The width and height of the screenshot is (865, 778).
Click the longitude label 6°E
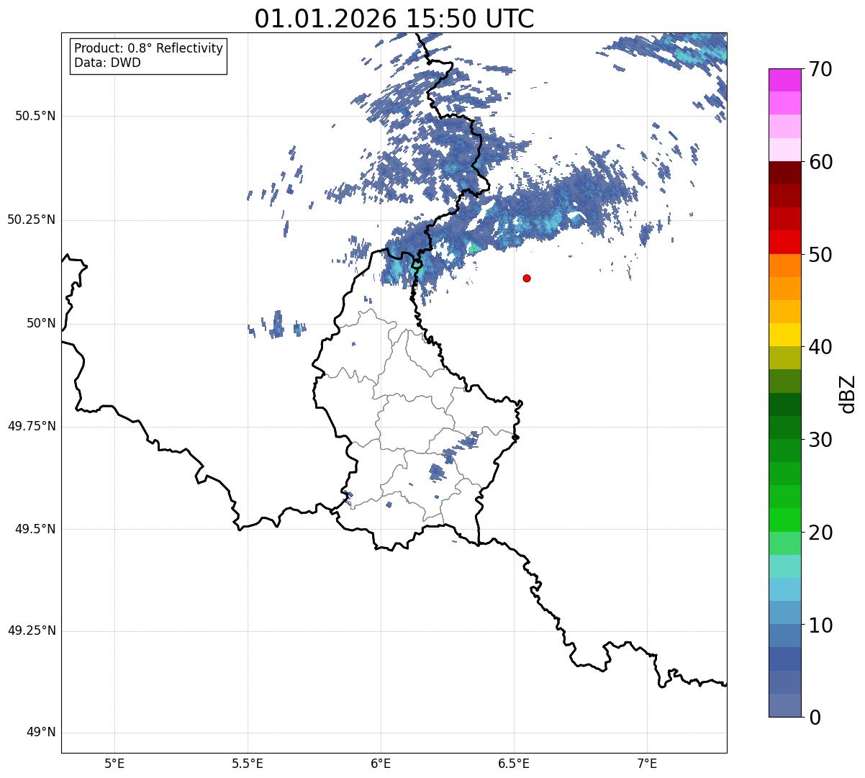pyautogui.click(x=381, y=763)
